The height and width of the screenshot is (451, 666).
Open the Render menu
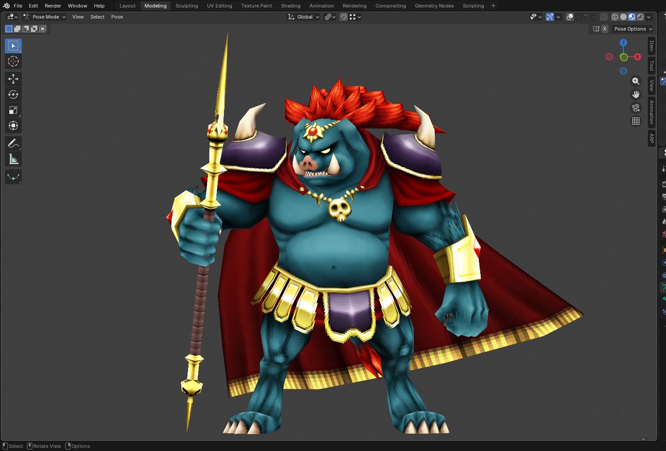tap(53, 6)
